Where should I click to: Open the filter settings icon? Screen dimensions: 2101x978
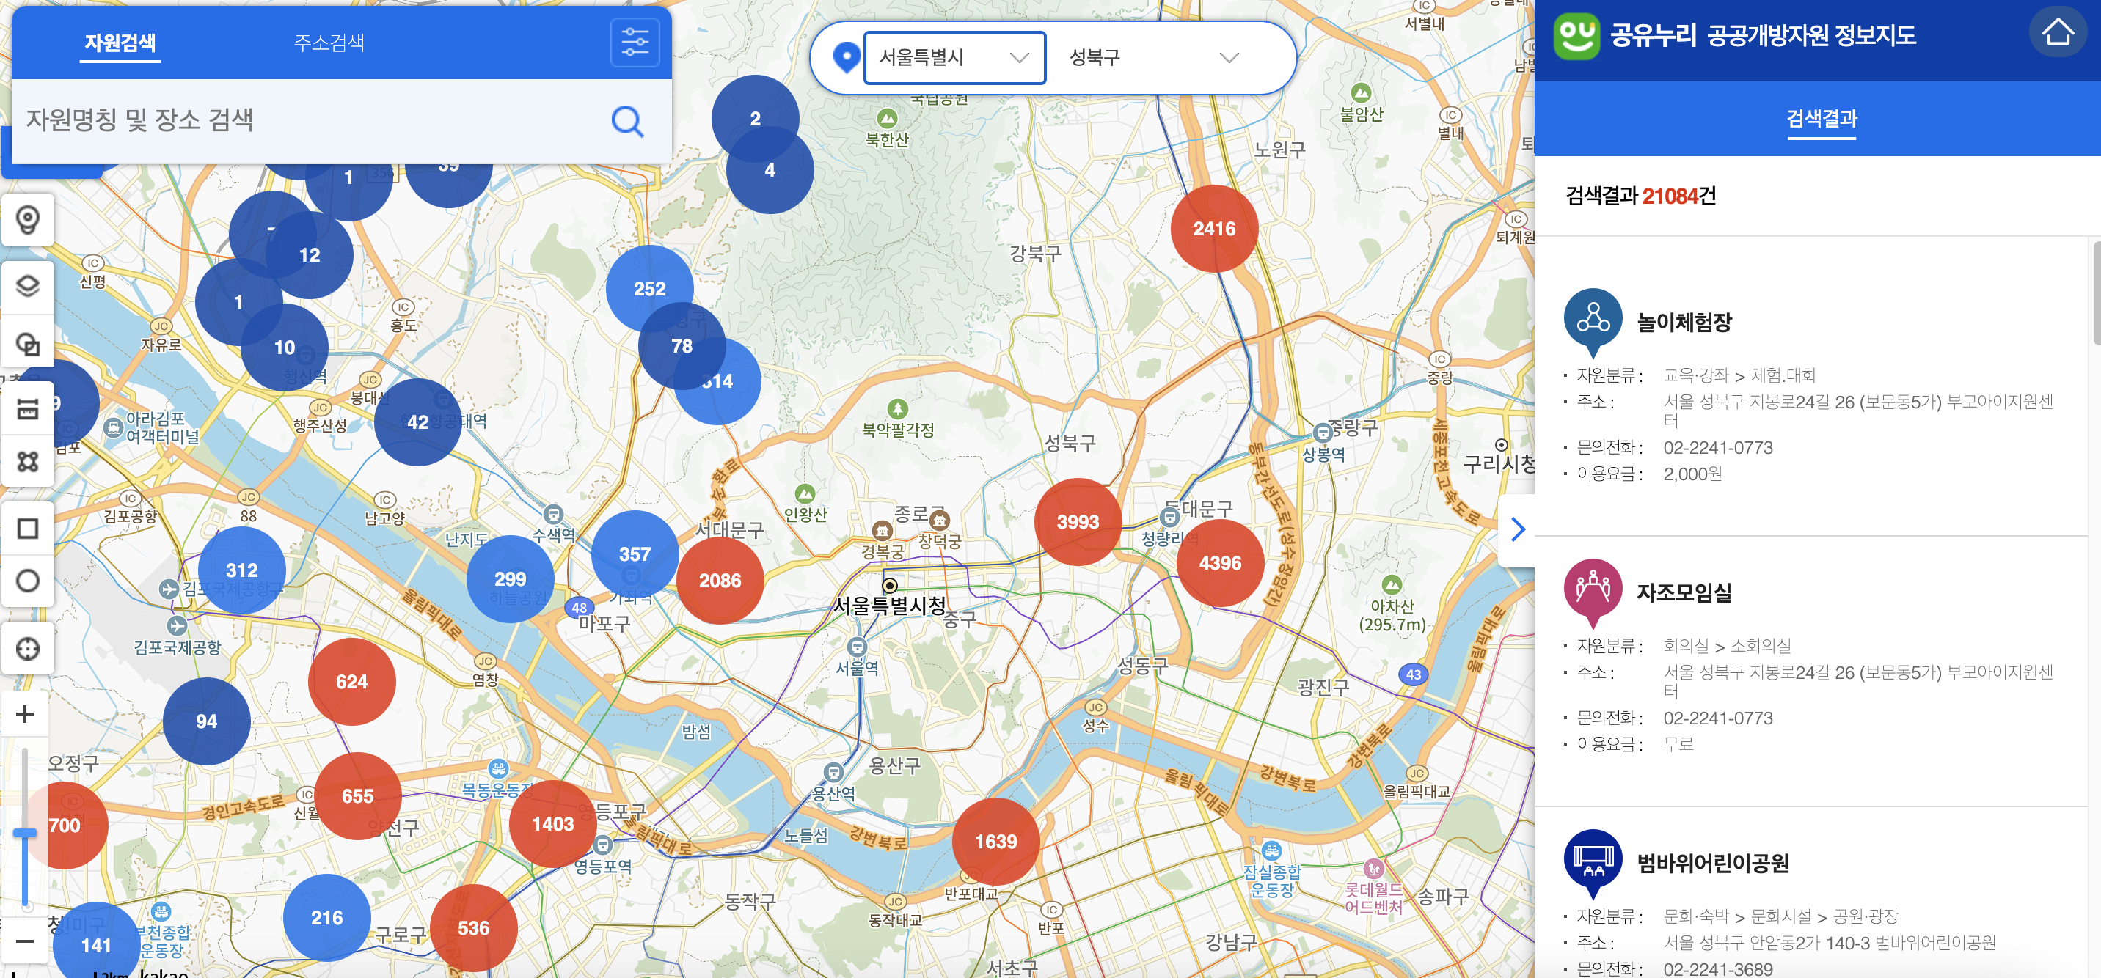point(635,42)
